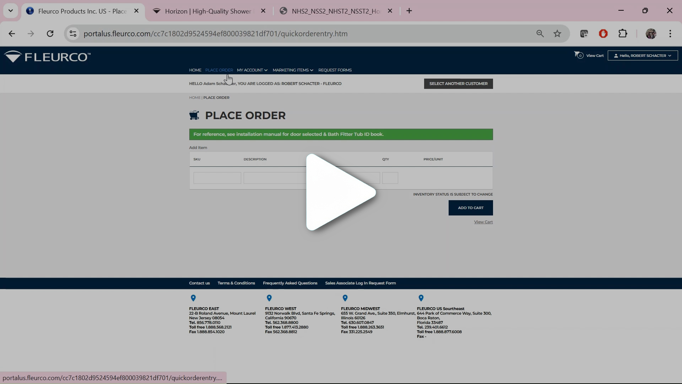Reload the current page
Screen dimensions: 682x384
pos(50,34)
